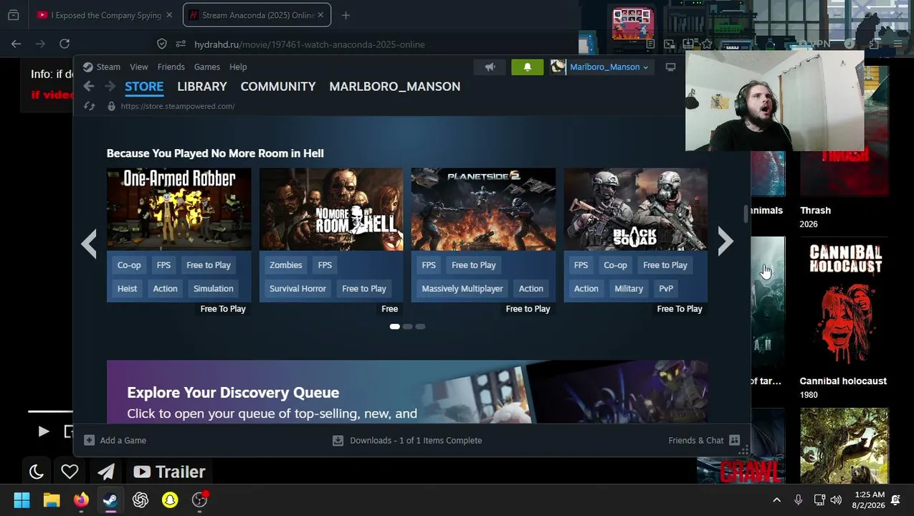This screenshot has height=516, width=914.
Task: Click Explore Your Discovery Queue banner
Action: (x=407, y=391)
